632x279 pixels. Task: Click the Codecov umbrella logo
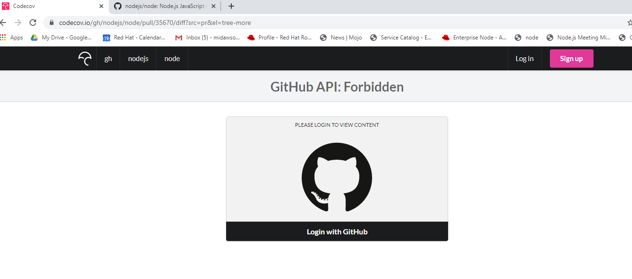click(85, 59)
